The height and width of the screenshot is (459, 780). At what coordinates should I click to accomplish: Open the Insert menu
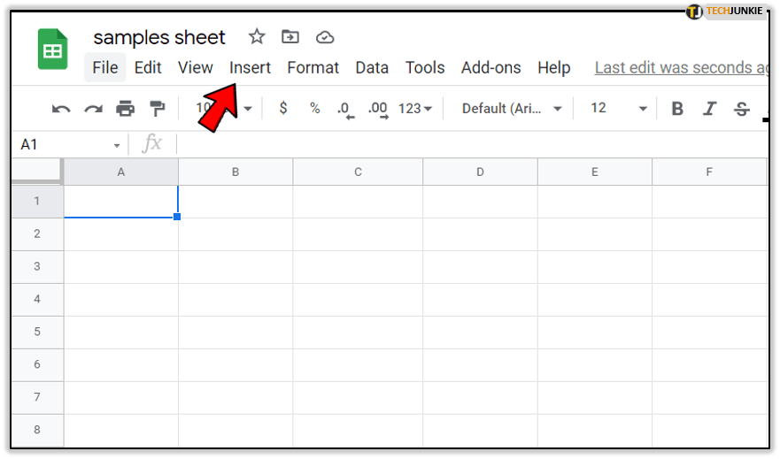pyautogui.click(x=250, y=67)
